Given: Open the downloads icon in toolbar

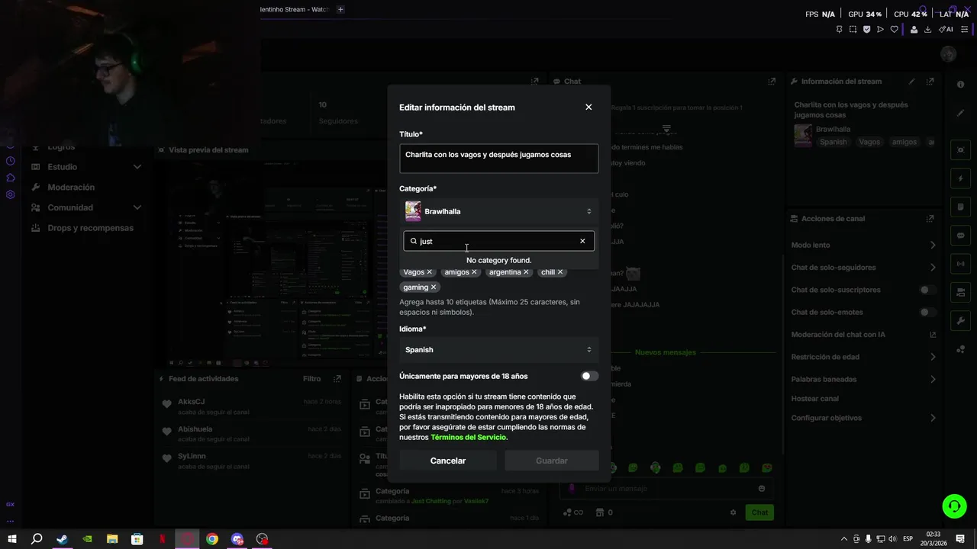Looking at the screenshot, I should 928,30.
